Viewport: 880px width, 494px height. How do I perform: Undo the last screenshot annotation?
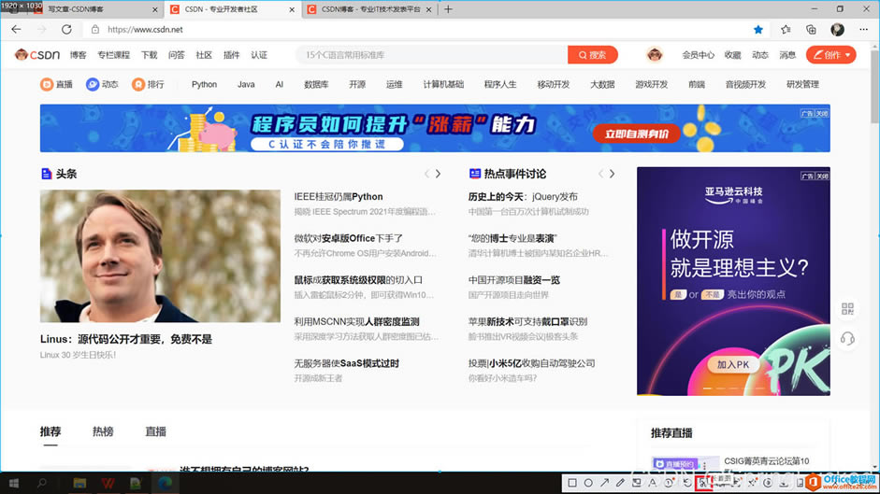click(687, 482)
